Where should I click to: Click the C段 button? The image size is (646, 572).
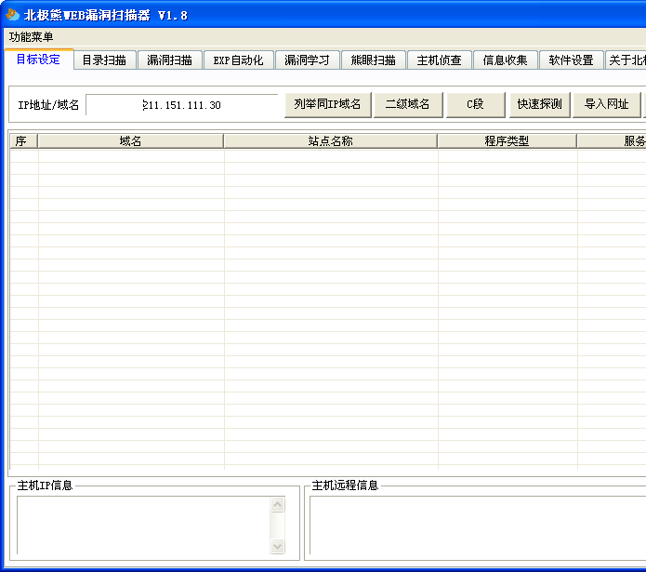pos(475,105)
